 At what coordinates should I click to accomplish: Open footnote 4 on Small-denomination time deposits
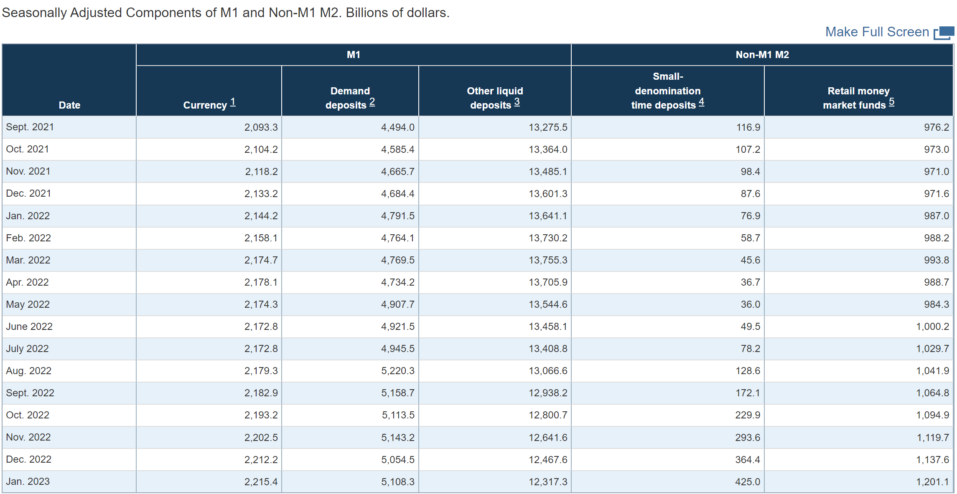point(701,102)
